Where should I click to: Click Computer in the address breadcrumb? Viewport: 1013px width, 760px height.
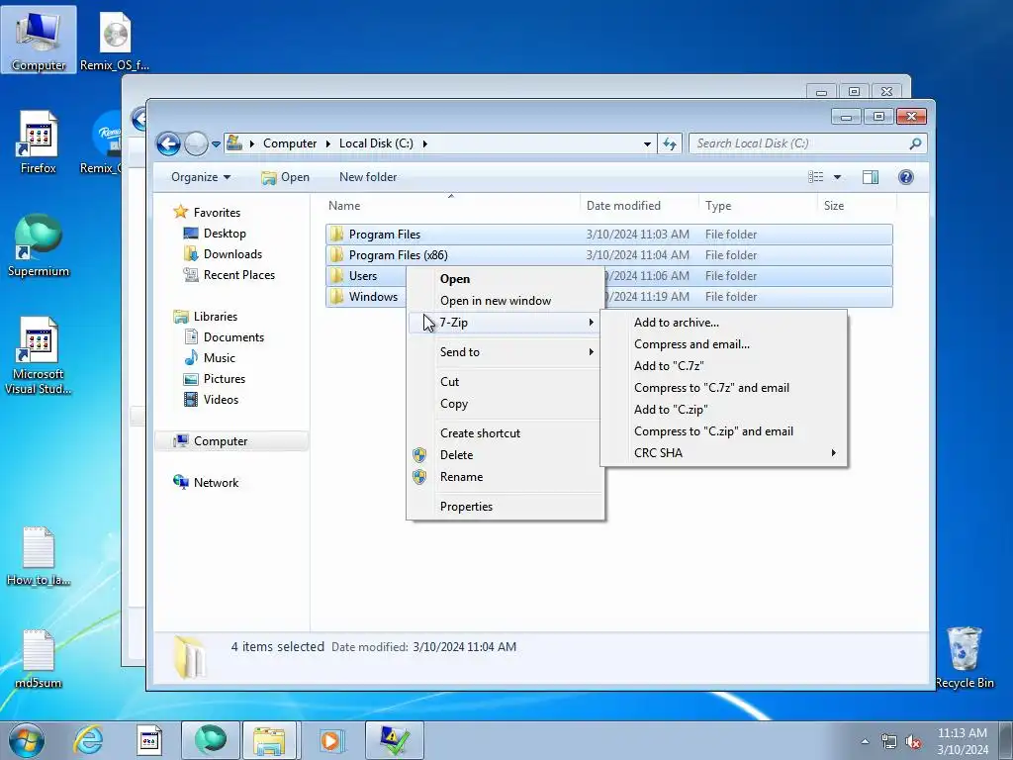pyautogui.click(x=290, y=143)
